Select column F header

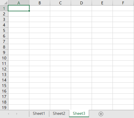tap(123, 3)
